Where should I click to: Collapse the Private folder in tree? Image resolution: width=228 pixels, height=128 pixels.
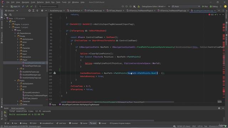15,36
